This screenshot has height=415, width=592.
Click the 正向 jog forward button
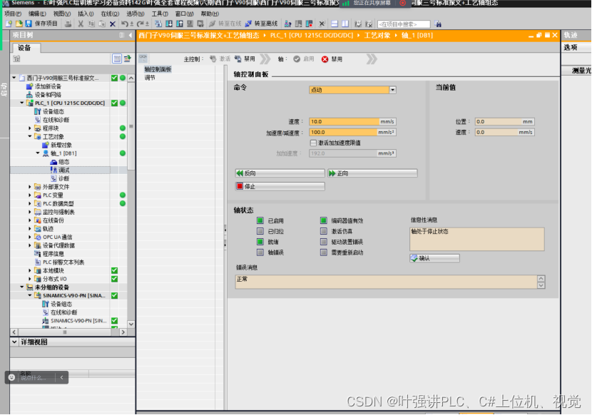coord(372,173)
